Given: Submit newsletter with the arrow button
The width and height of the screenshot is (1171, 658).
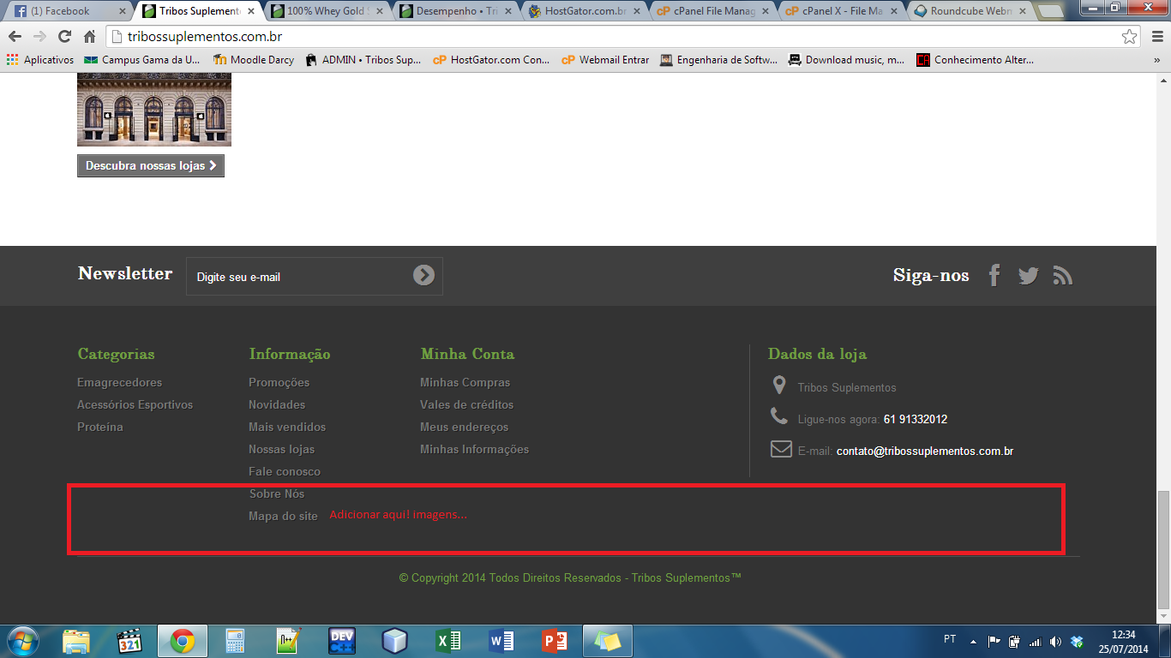Looking at the screenshot, I should (423, 275).
